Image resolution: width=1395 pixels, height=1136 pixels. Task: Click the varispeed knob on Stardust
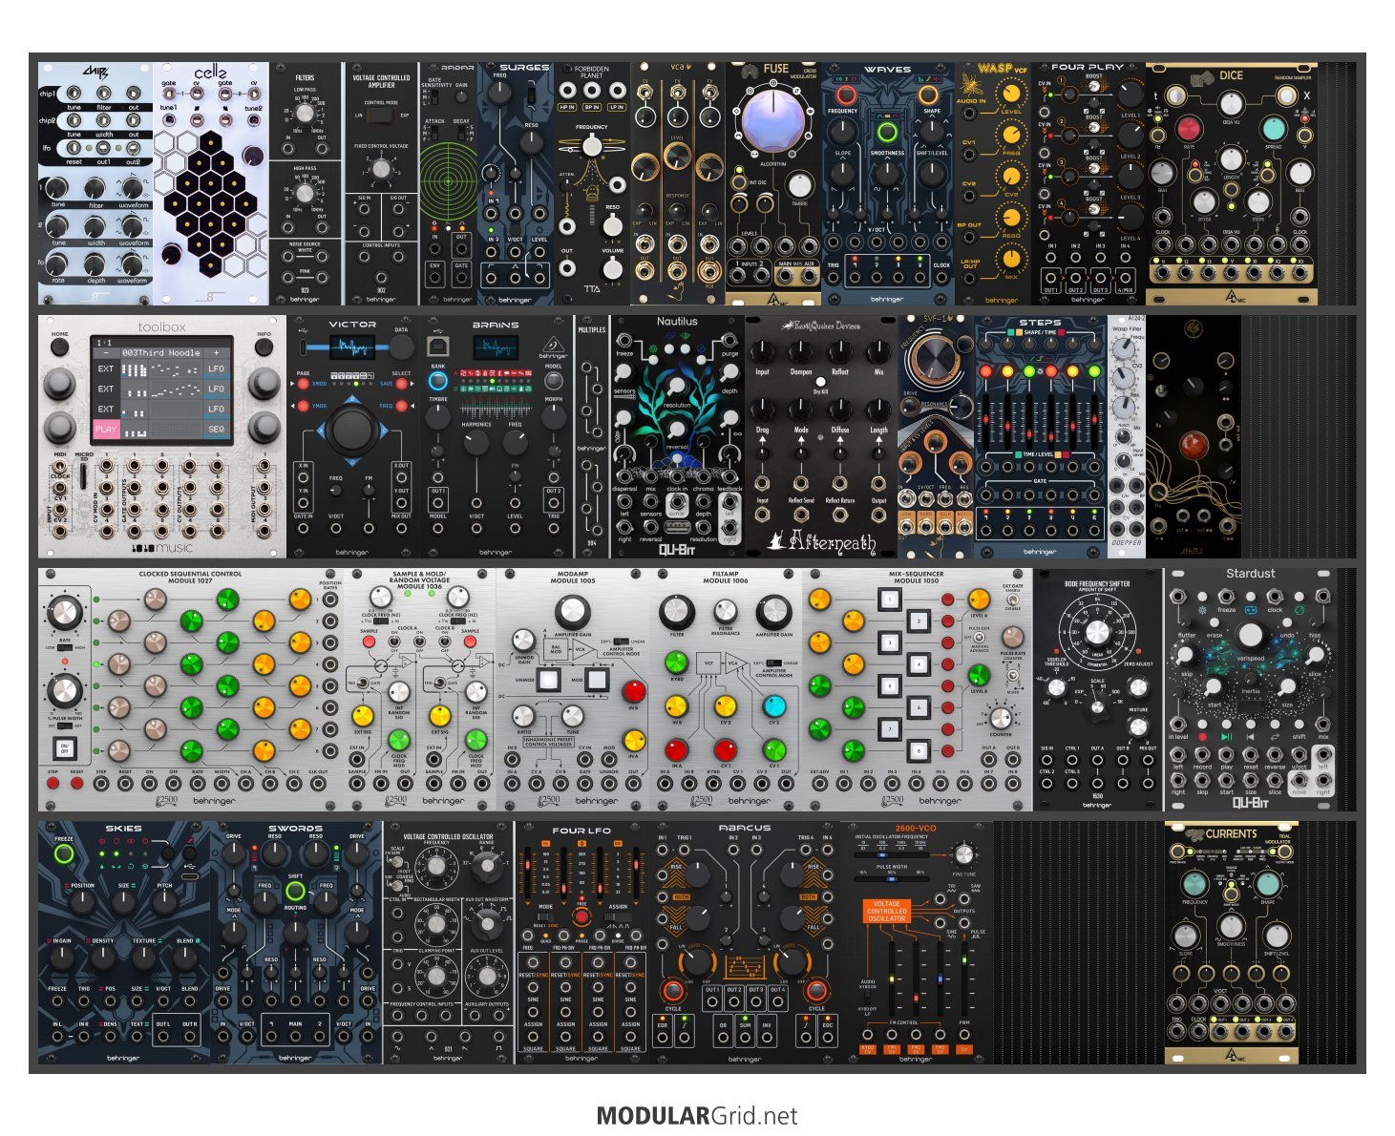coord(1250,636)
